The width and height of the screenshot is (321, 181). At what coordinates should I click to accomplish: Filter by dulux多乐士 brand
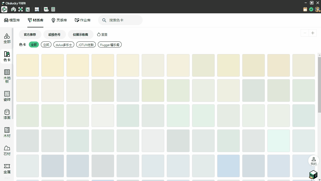click(64, 45)
